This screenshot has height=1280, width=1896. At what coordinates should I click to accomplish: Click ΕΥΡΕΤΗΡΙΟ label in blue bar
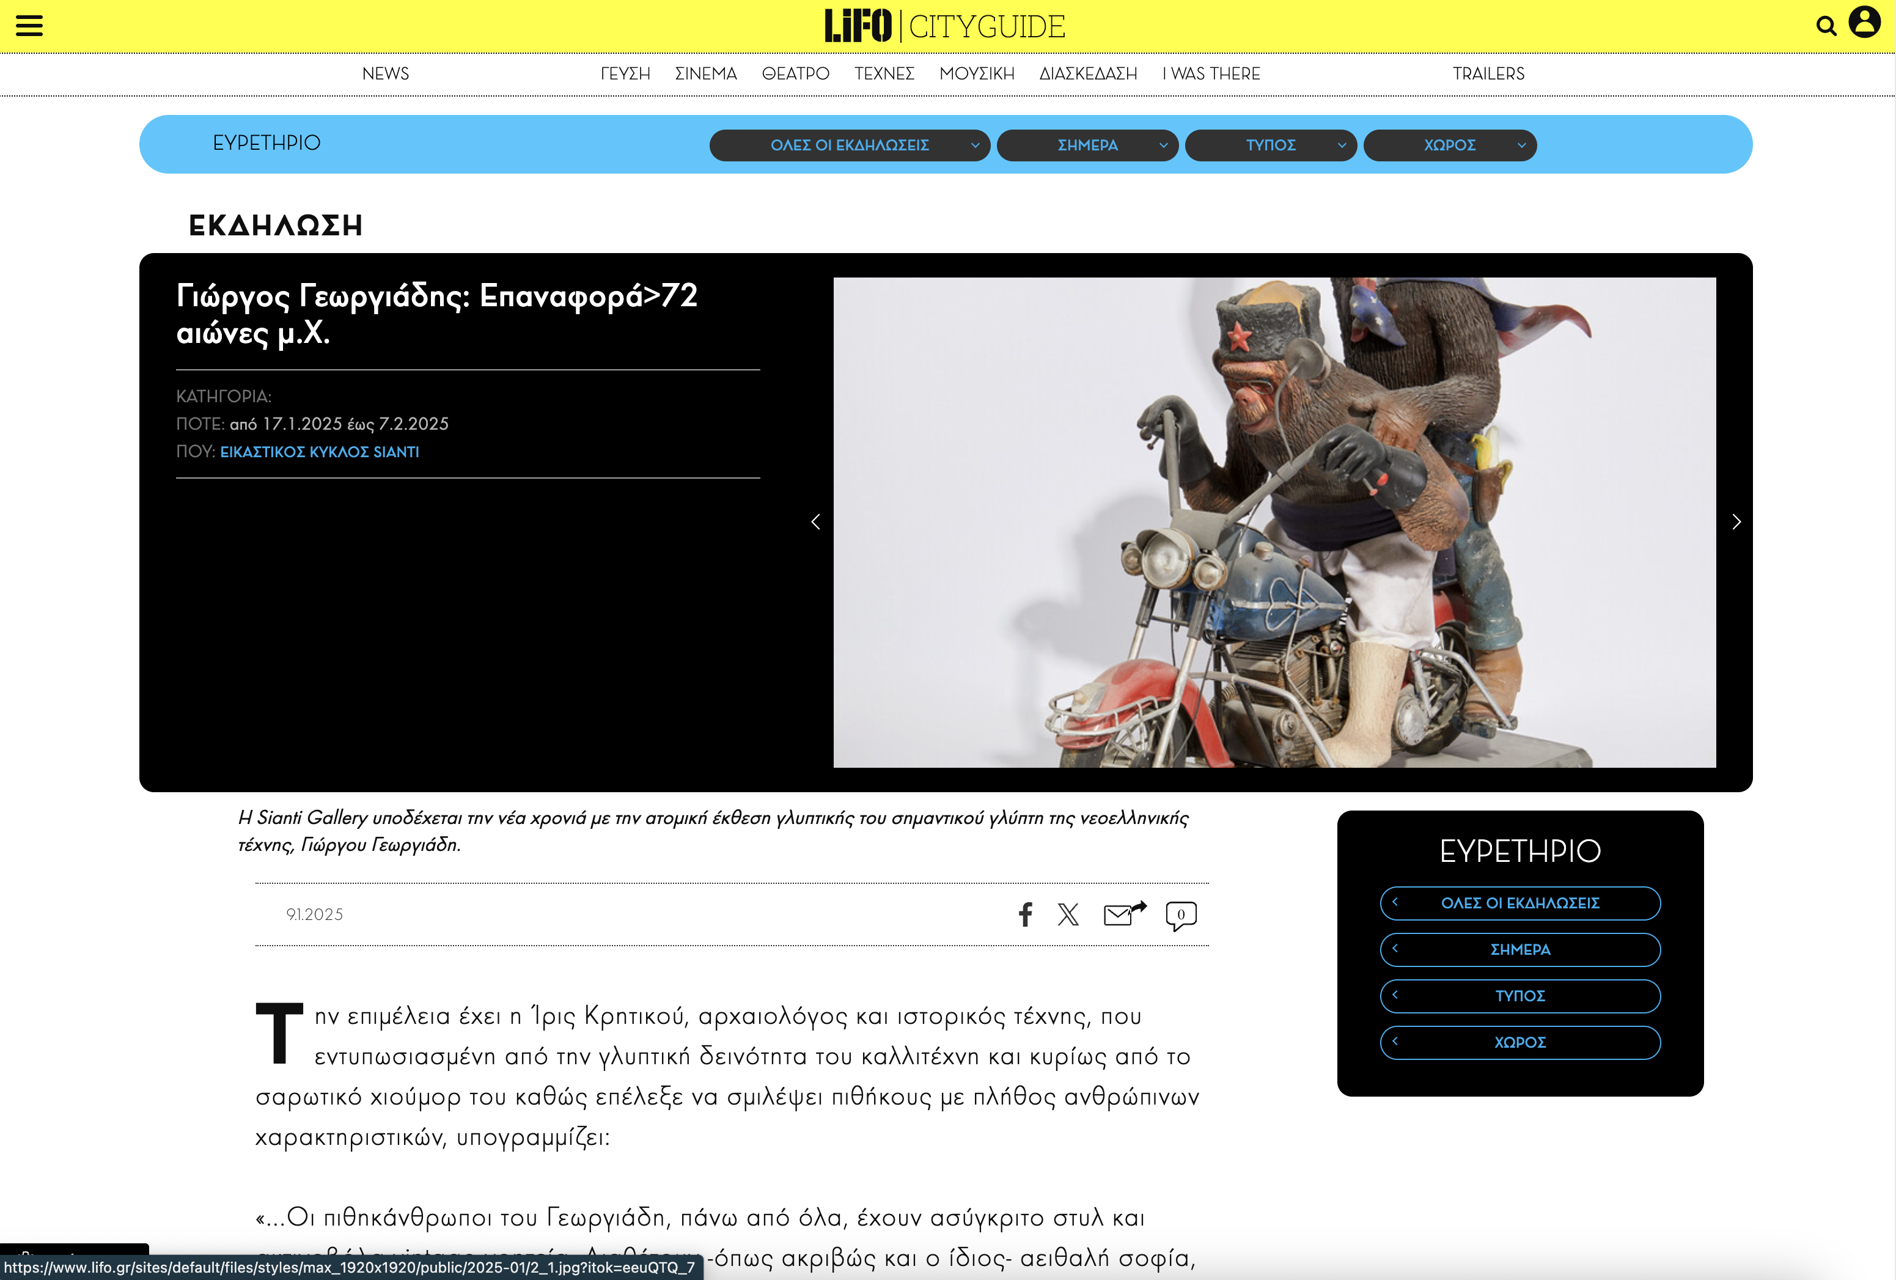266,144
